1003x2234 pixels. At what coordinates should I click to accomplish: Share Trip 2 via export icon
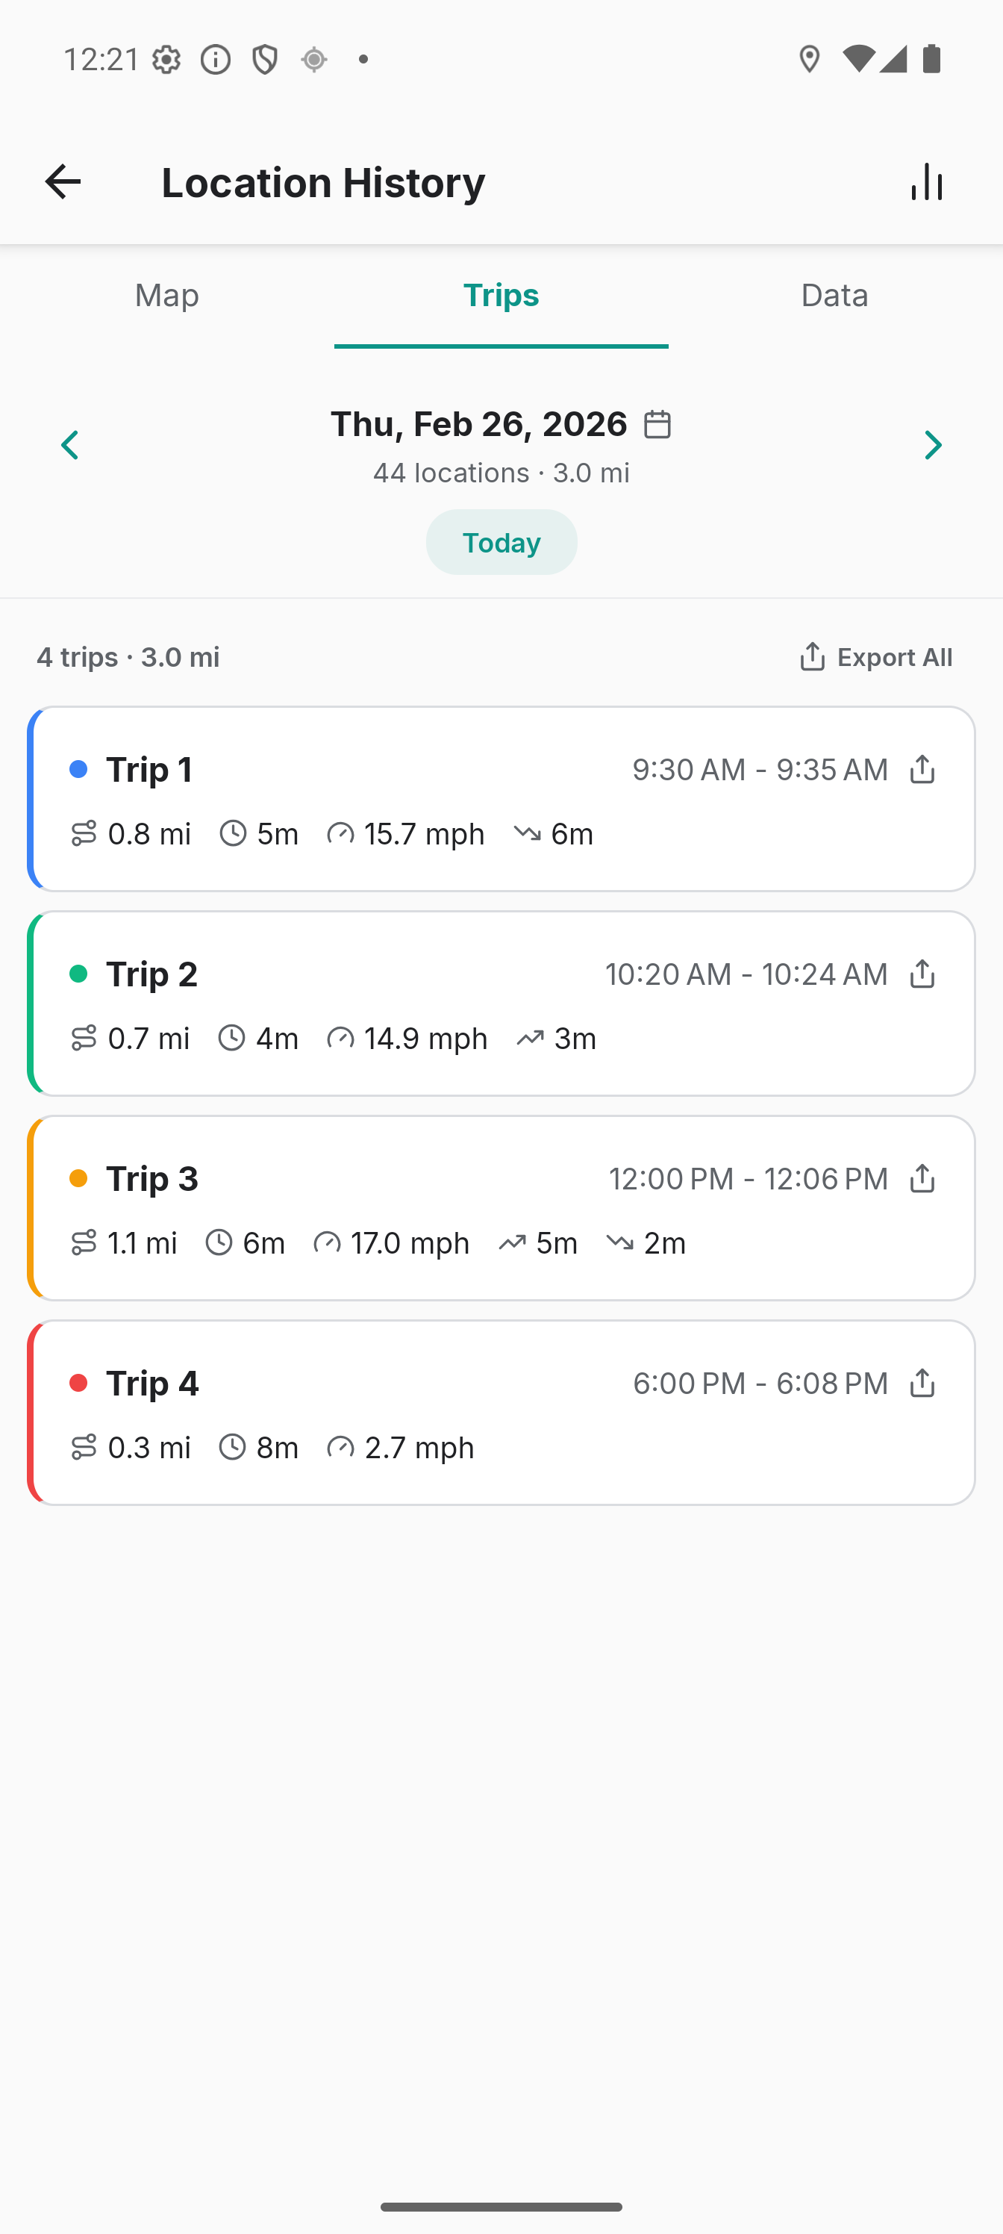(x=922, y=974)
